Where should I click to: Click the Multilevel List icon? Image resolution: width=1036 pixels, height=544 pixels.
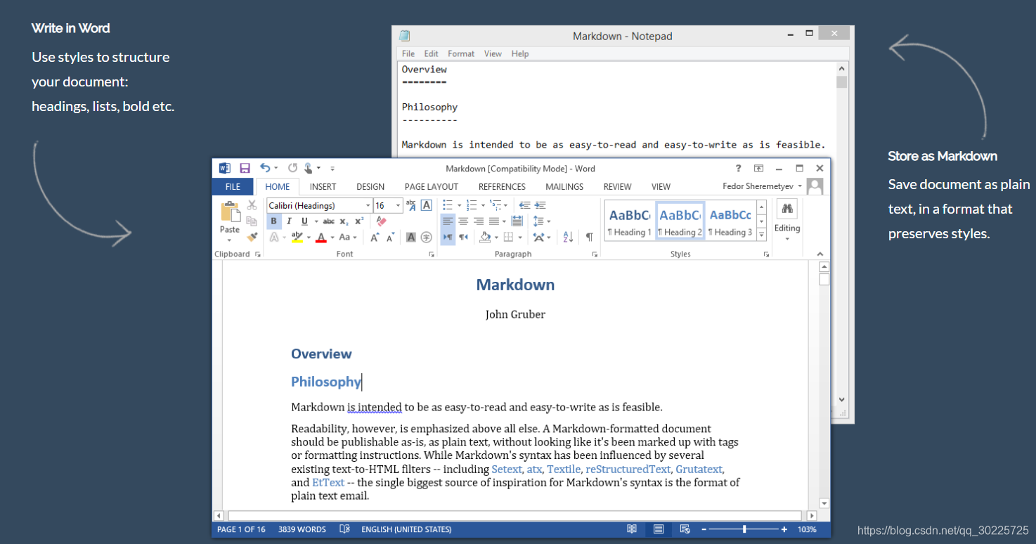[496, 205]
